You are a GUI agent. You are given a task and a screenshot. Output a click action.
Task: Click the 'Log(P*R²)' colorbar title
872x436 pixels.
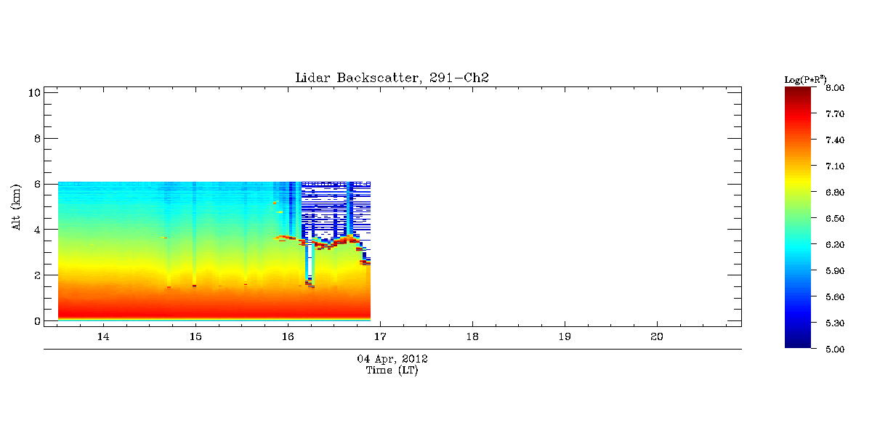pos(805,78)
